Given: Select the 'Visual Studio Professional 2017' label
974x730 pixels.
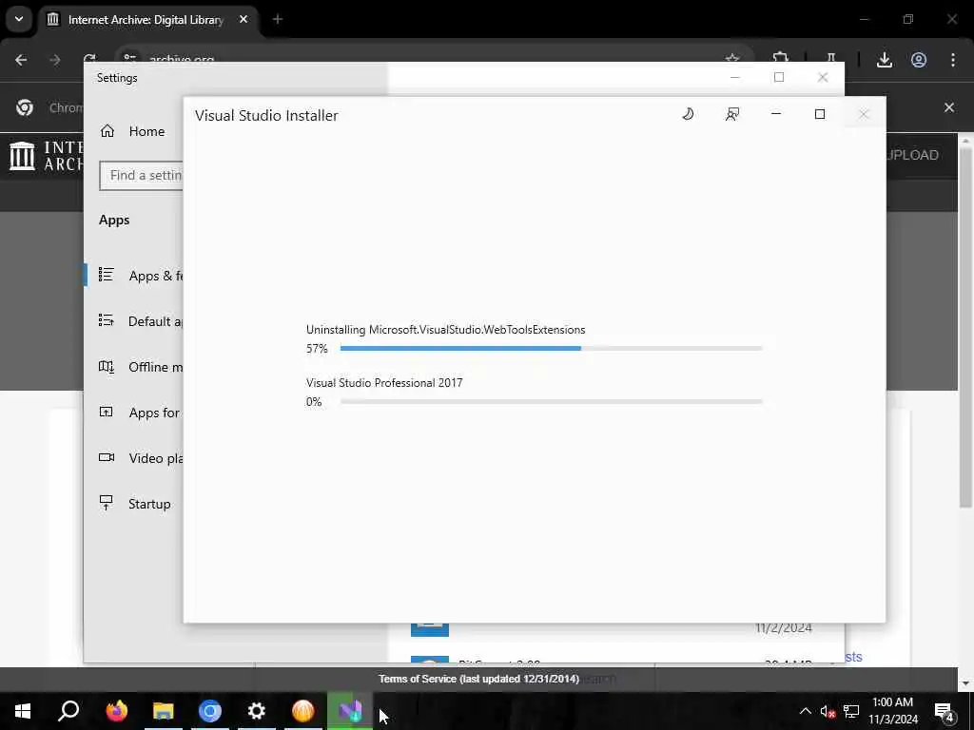Looking at the screenshot, I should click(384, 383).
